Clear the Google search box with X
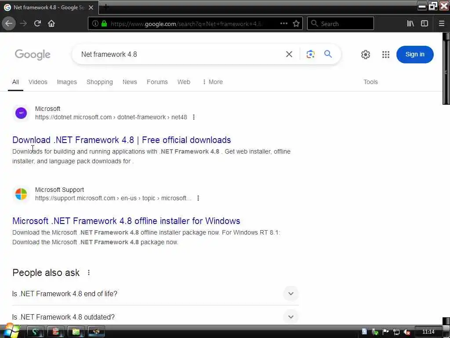 coord(289,54)
